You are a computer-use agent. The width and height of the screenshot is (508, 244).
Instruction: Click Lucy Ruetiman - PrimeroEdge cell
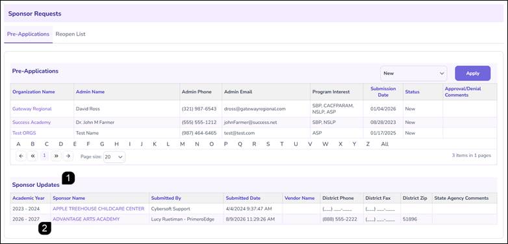coord(183,219)
